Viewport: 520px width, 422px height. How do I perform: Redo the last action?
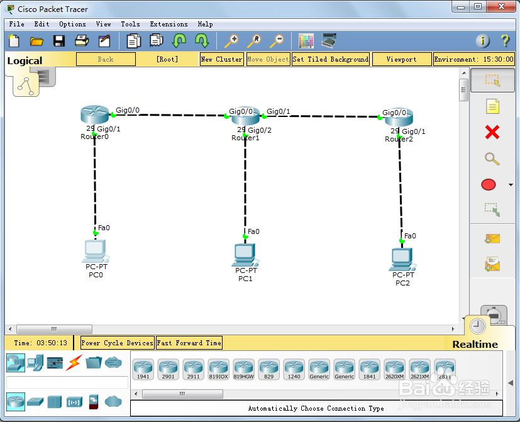click(202, 41)
